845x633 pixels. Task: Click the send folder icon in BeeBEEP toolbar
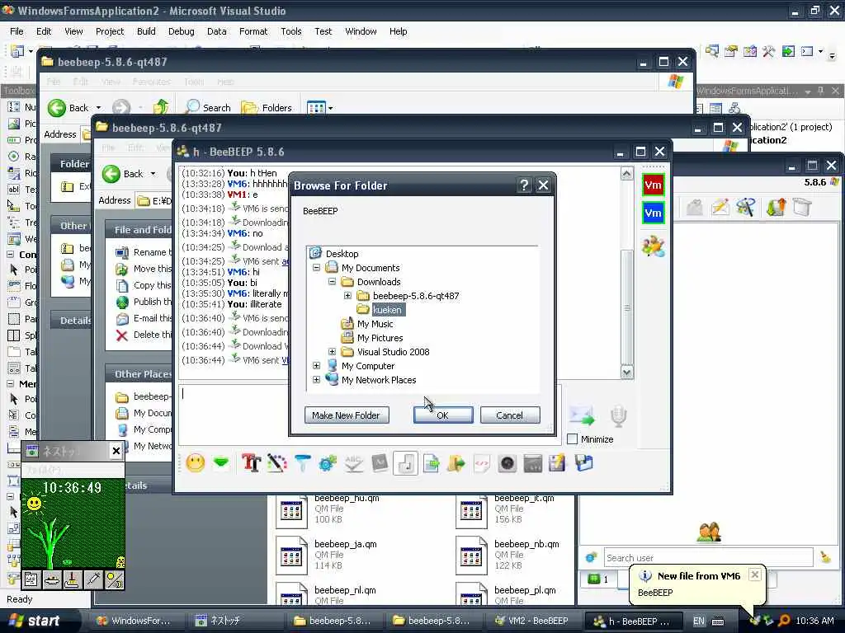point(456,463)
